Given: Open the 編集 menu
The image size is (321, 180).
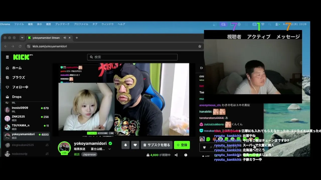Looking at the screenshot, I should (x=30, y=24).
